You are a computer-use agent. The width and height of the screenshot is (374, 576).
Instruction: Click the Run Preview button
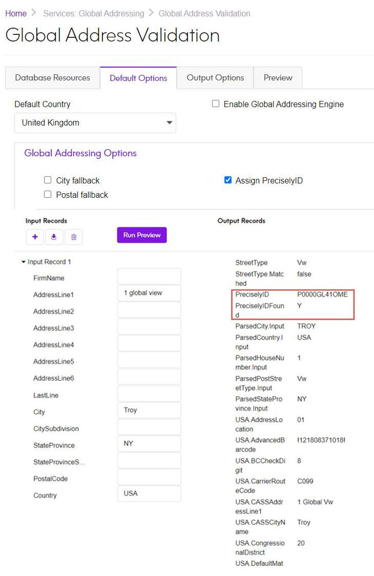click(141, 235)
